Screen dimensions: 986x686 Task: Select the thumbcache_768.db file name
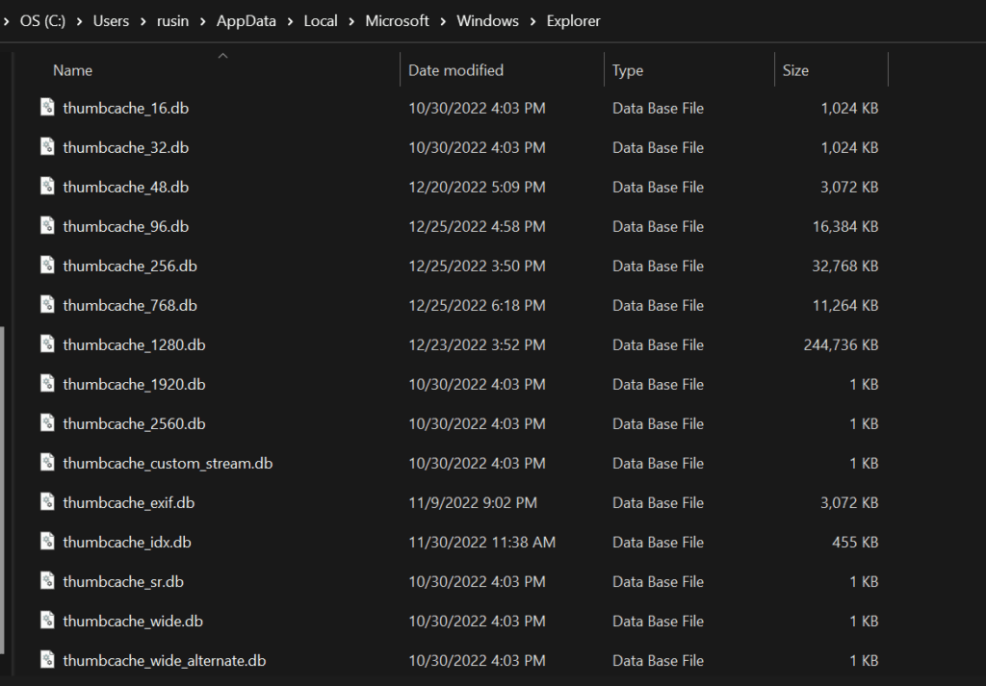[x=130, y=305]
